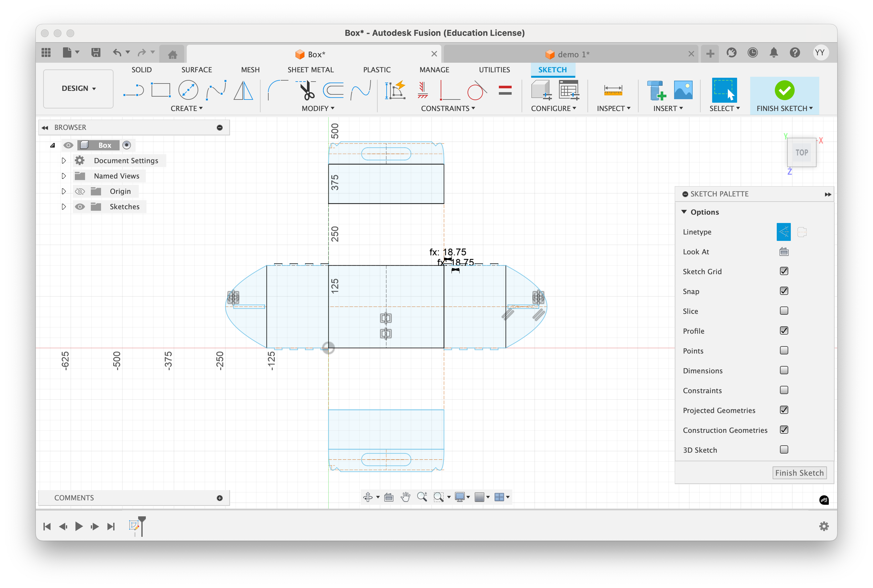Play the design timeline

click(79, 526)
